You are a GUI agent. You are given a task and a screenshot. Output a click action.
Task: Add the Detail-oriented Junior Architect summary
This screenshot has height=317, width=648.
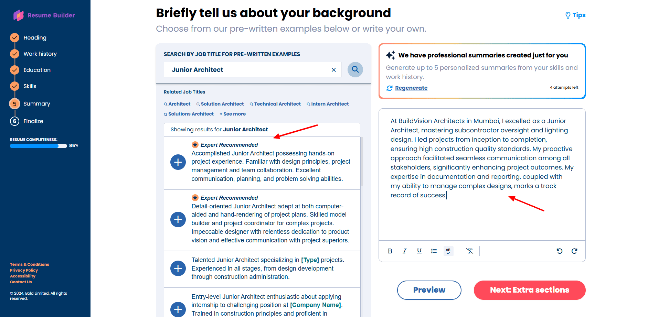(x=178, y=219)
